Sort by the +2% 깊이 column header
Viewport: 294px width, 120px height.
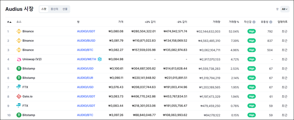point(150,22)
